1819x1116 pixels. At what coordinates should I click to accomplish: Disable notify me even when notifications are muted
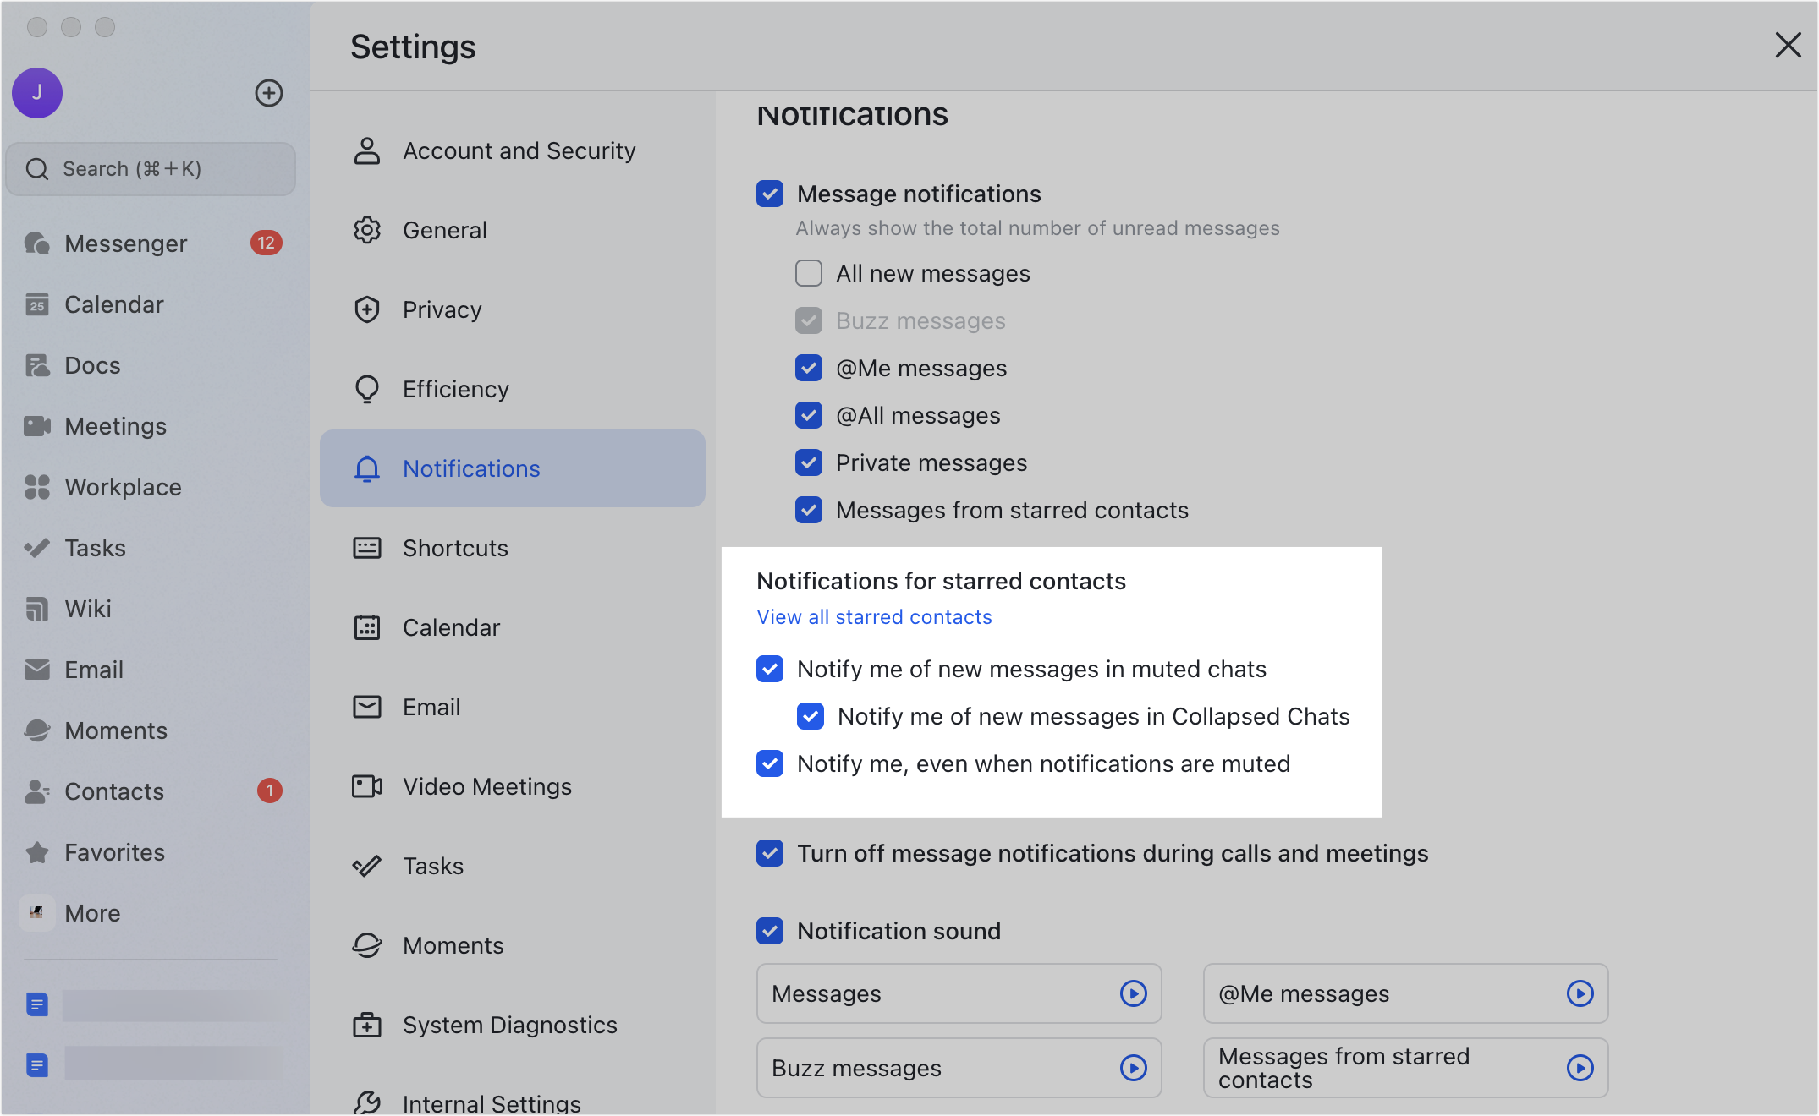pyautogui.click(x=769, y=763)
